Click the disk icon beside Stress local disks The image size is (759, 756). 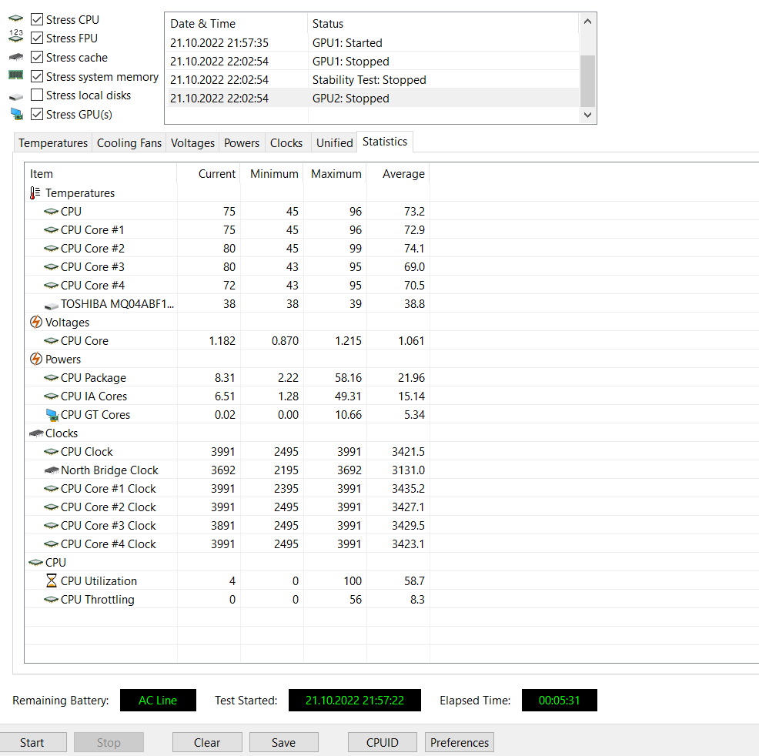[16, 95]
